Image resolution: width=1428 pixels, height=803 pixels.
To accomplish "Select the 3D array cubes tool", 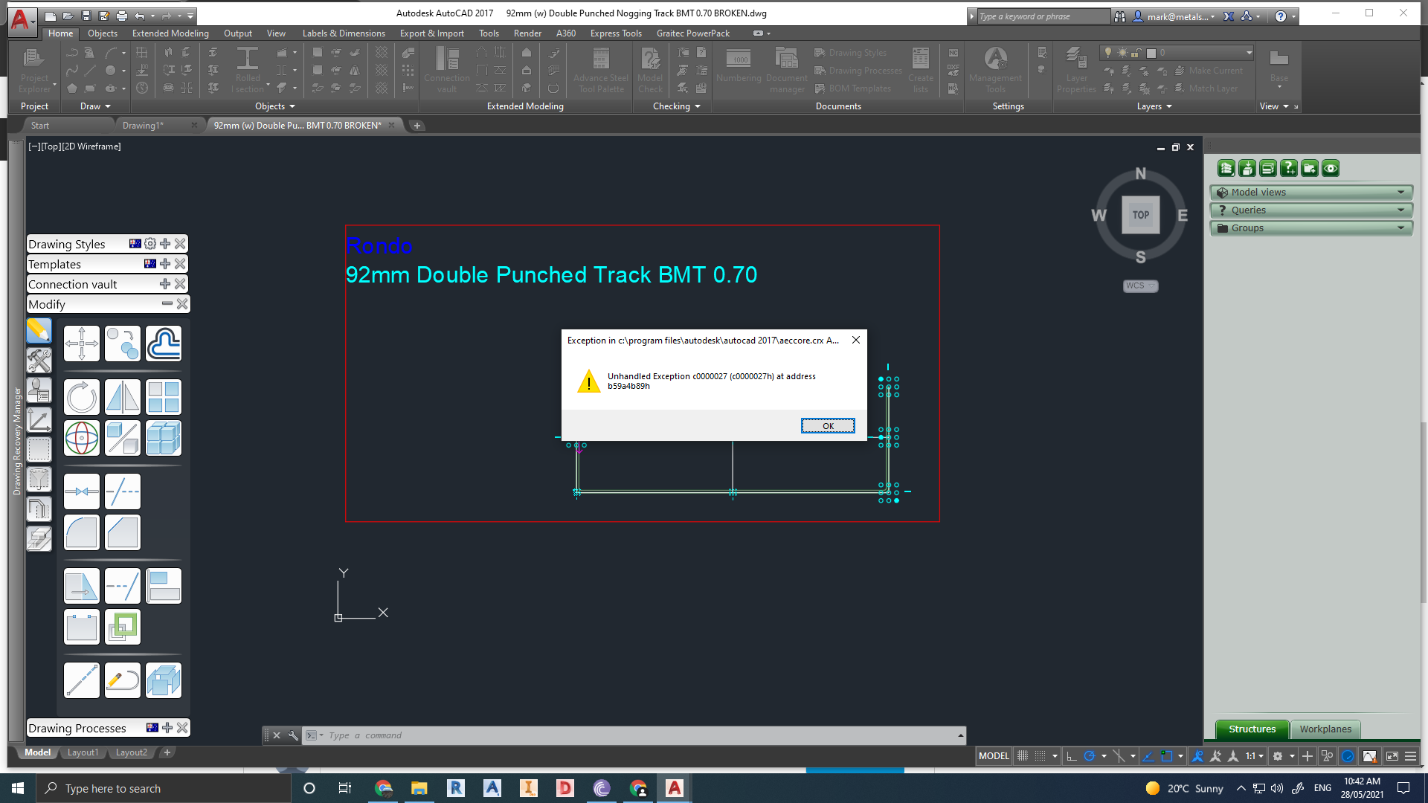I will point(164,438).
